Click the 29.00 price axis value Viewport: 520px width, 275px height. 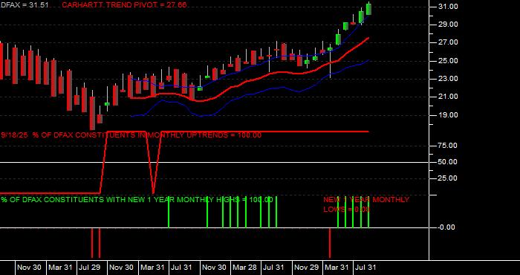(448, 25)
